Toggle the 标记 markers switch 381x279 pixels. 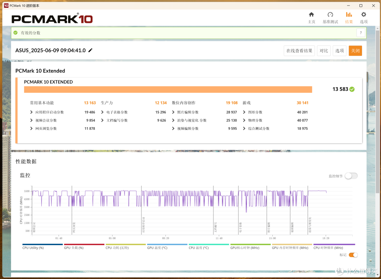pos(353,255)
